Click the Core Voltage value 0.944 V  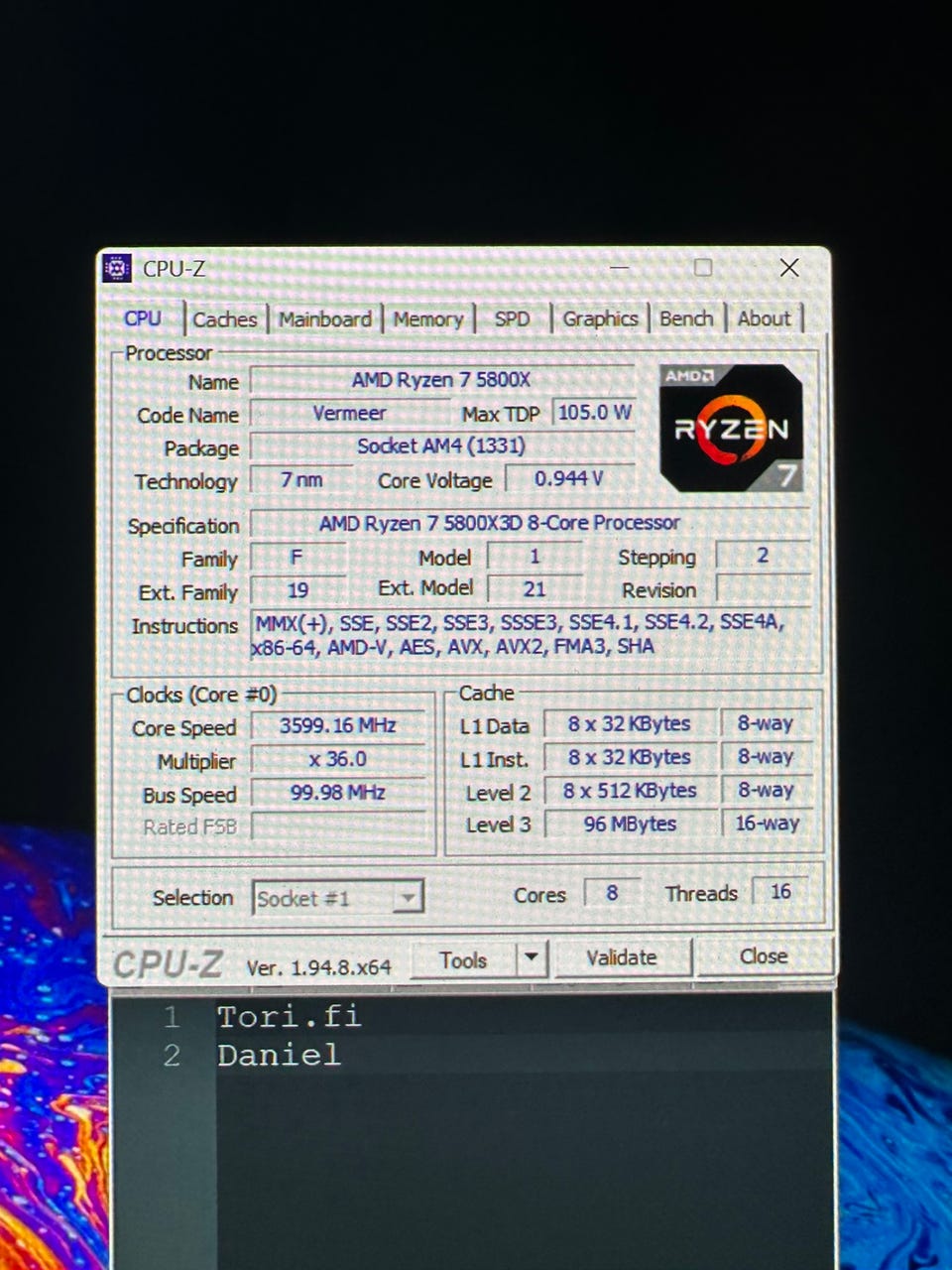coord(569,478)
